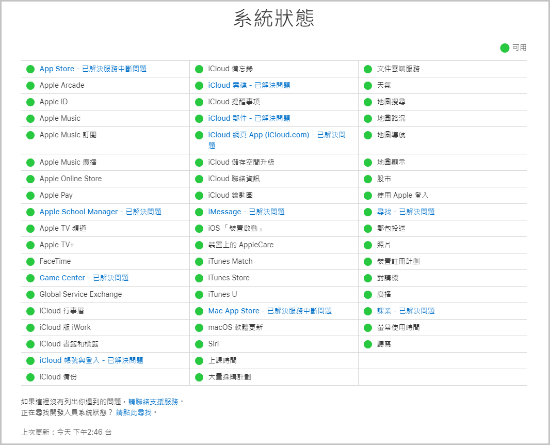Image resolution: width=550 pixels, height=445 pixels.
Task: Click the status indicator beside iCloud 備忘錄
Action: pyautogui.click(x=199, y=69)
